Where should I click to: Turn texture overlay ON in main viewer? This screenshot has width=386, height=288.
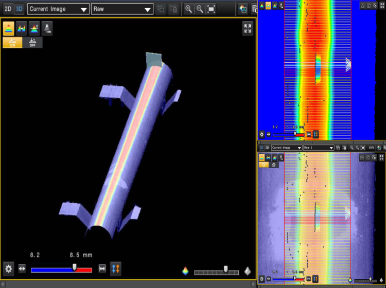[x=12, y=43]
